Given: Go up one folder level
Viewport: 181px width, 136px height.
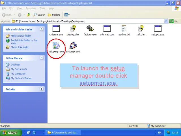Looking at the screenshot, I should pyautogui.click(x=28, y=15).
